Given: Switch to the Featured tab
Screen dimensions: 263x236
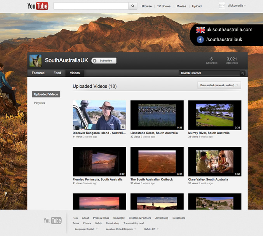Looking at the screenshot, I should pos(38,73).
